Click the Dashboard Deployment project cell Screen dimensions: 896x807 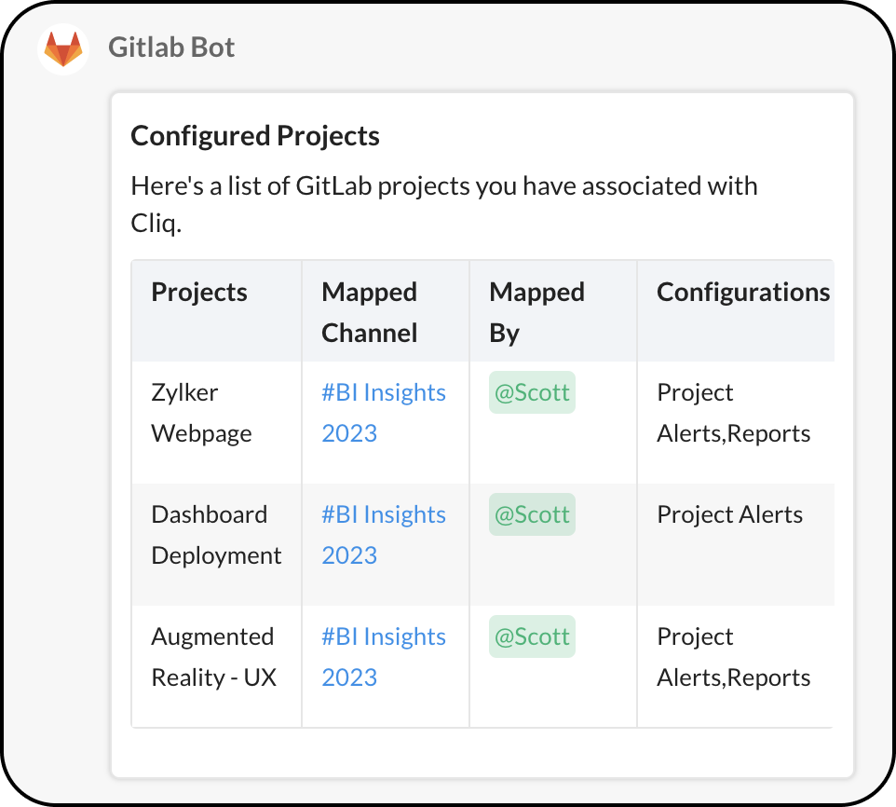(216, 535)
